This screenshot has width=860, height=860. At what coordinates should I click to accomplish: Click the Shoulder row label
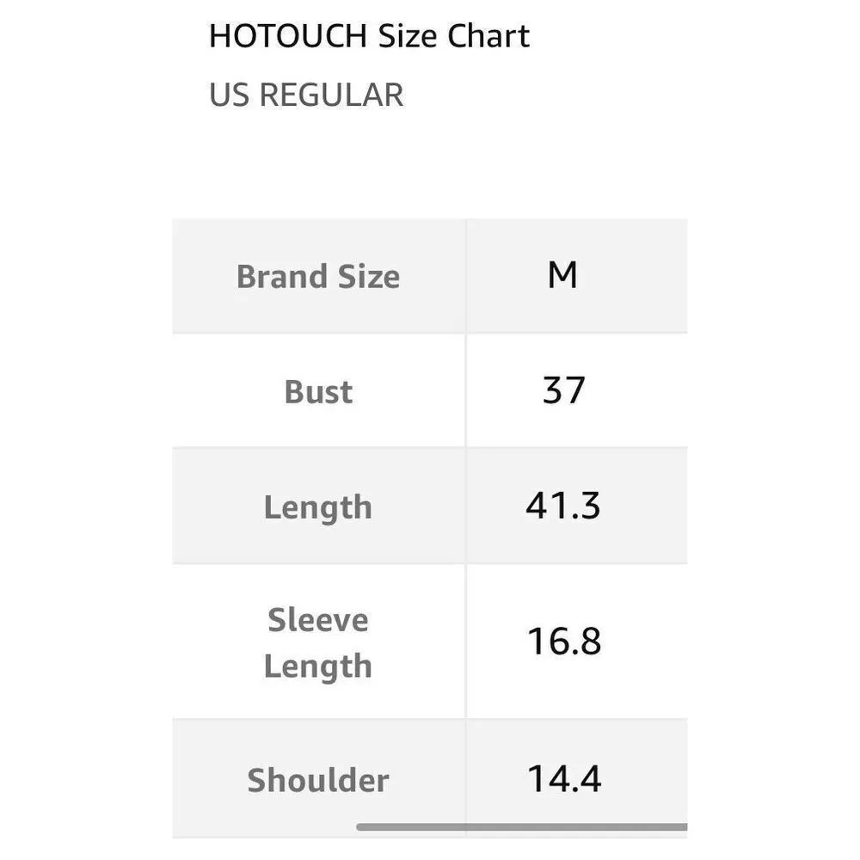click(x=318, y=781)
